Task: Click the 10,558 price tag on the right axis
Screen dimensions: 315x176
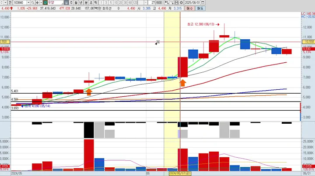Action: point(308,41)
